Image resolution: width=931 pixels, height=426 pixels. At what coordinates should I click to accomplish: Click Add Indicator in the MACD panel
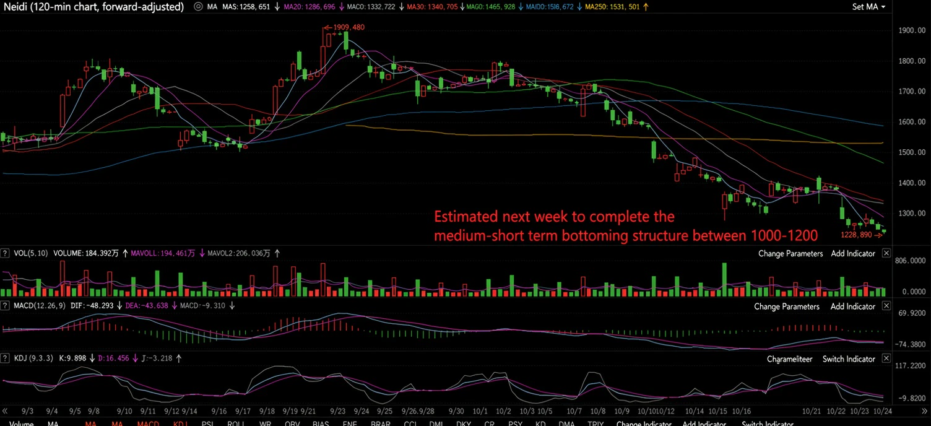tap(853, 306)
